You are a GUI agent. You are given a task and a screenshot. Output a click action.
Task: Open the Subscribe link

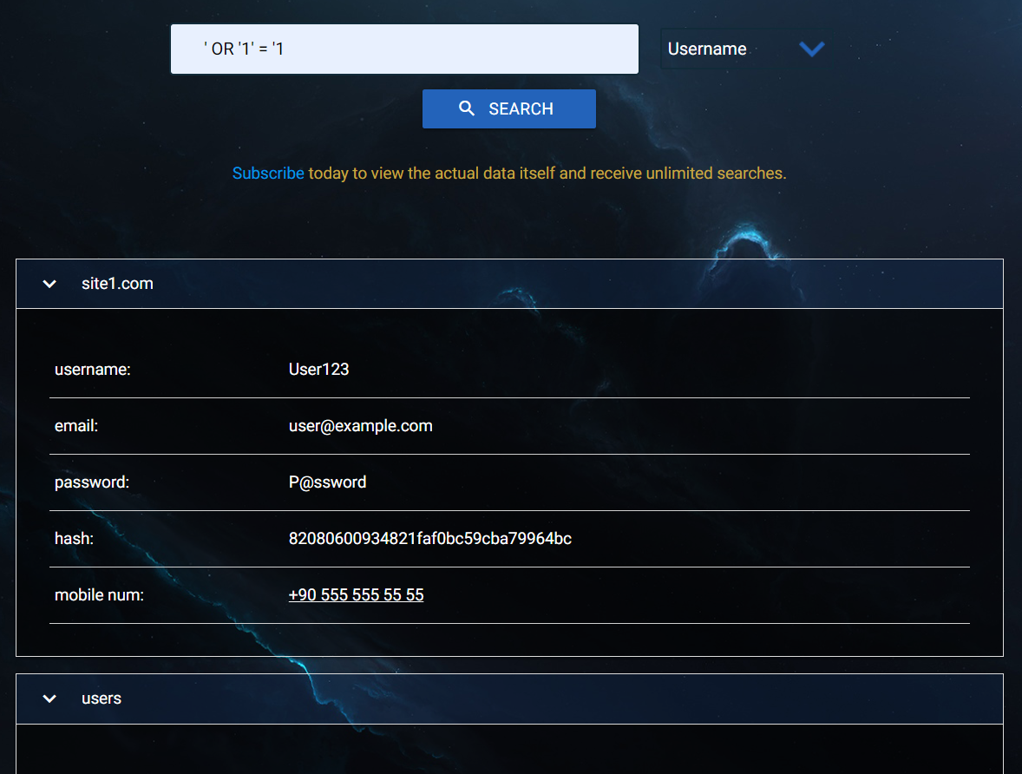[x=268, y=174]
